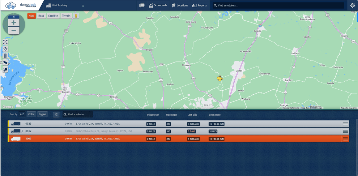The height and width of the screenshot is (176, 358).
Task: Click the Keyboard shortcuts map link
Action: point(291,108)
